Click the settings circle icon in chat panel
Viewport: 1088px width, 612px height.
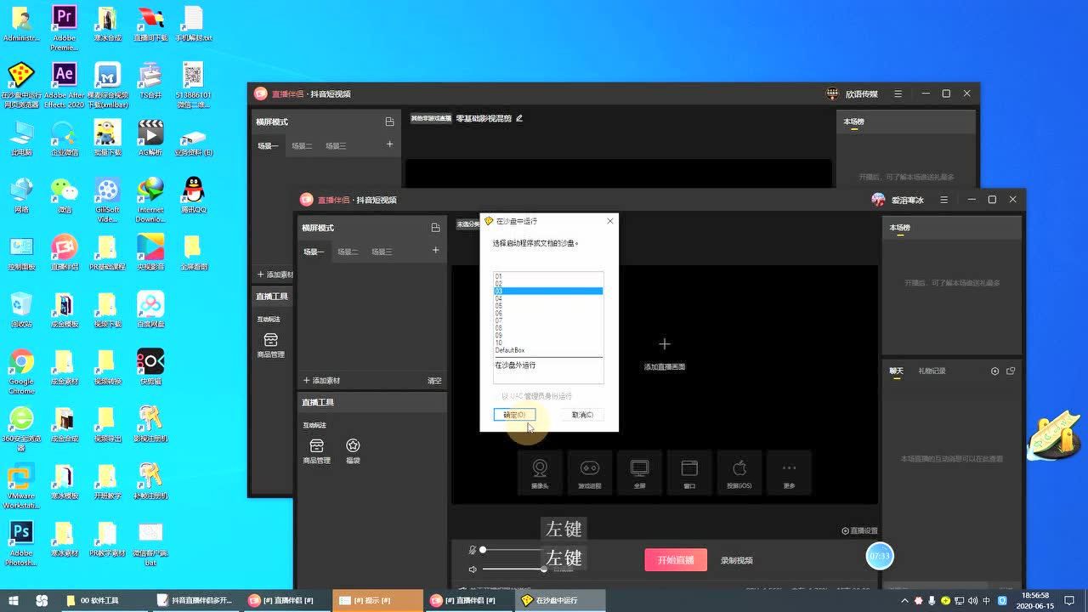pyautogui.click(x=995, y=371)
